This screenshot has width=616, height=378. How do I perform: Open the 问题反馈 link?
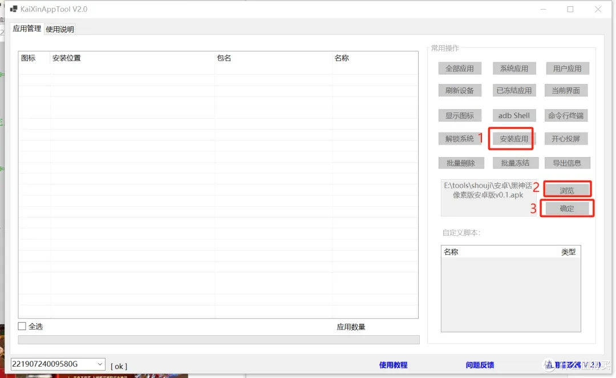click(x=480, y=365)
